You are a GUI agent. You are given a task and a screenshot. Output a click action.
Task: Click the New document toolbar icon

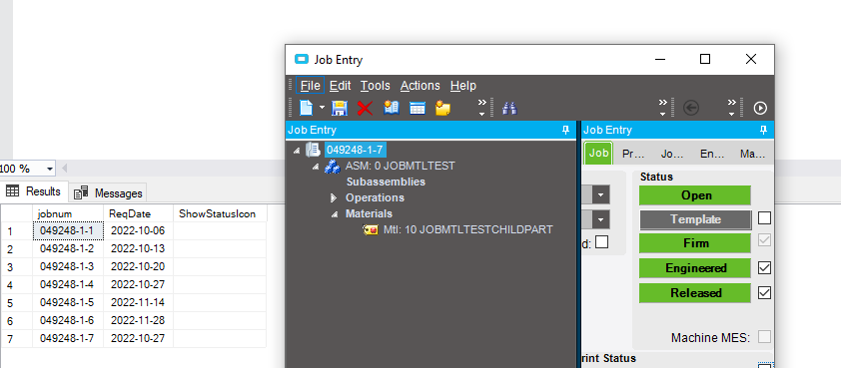pyautogui.click(x=306, y=108)
